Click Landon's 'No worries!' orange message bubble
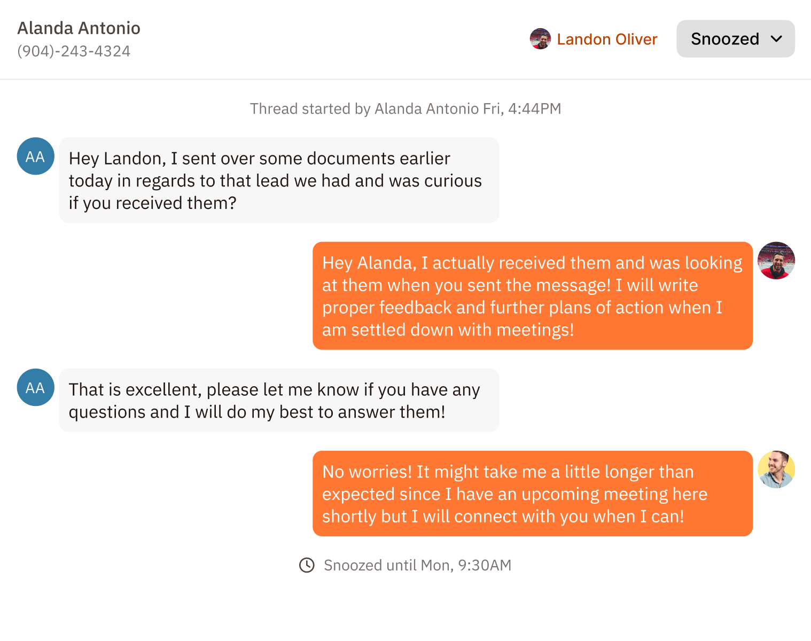This screenshot has width=811, height=641. [x=533, y=494]
